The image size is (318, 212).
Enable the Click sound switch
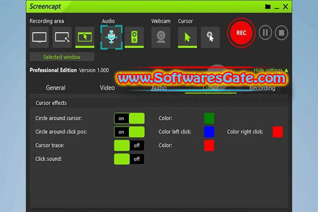[x=129, y=159]
